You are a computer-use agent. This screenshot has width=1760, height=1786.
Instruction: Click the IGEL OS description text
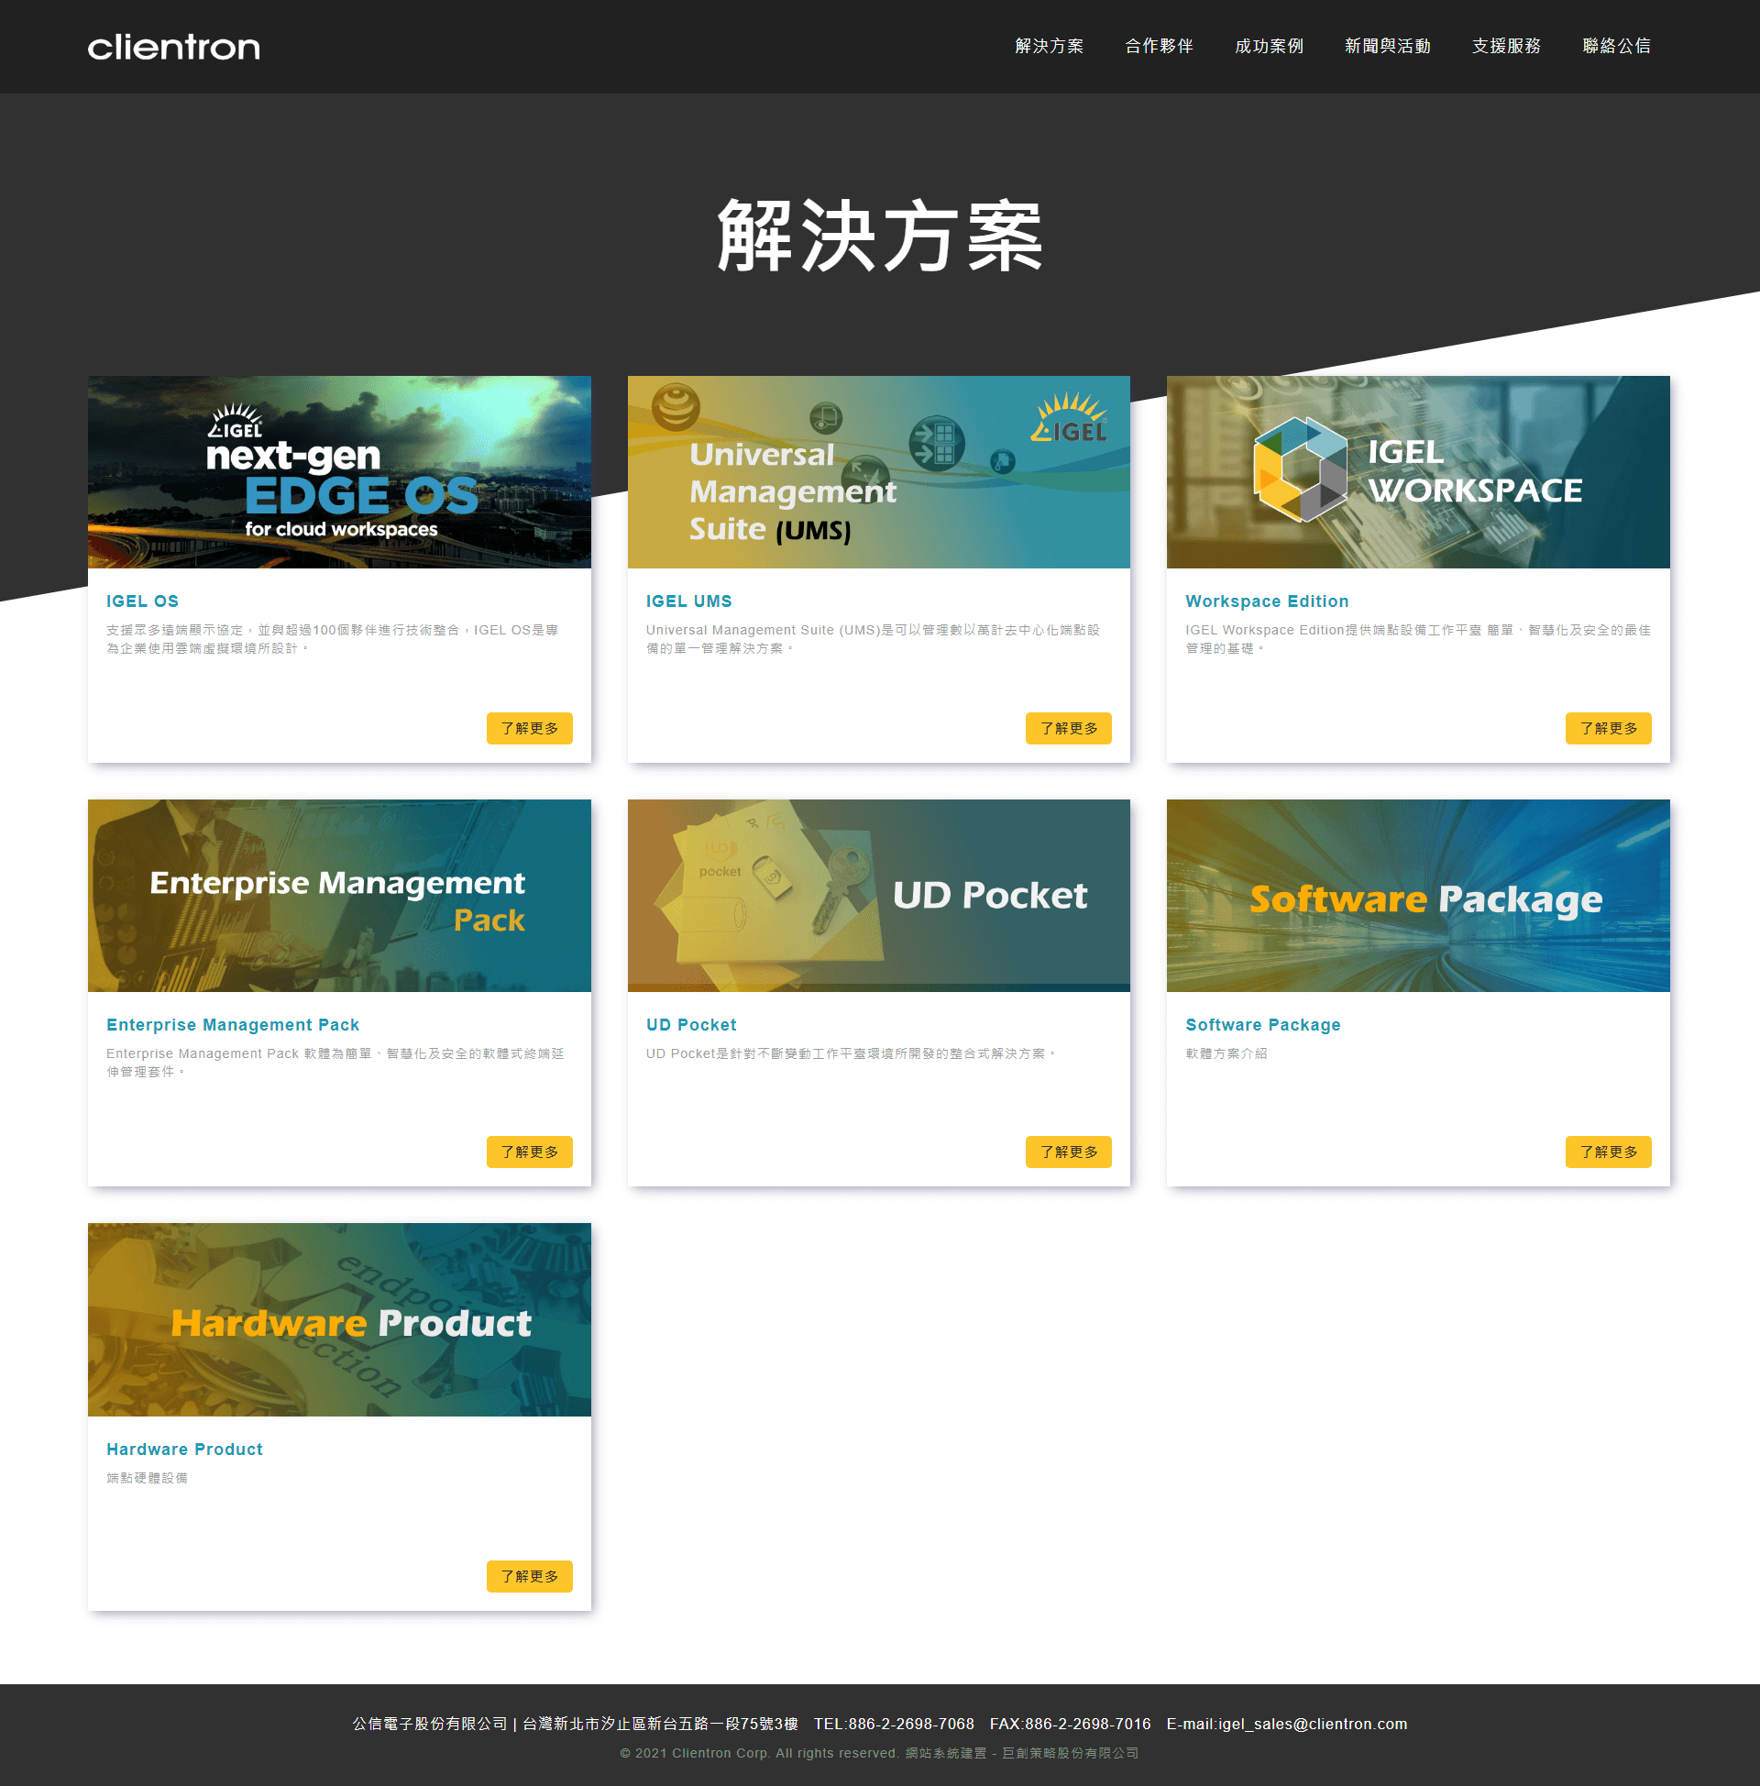[x=333, y=639]
